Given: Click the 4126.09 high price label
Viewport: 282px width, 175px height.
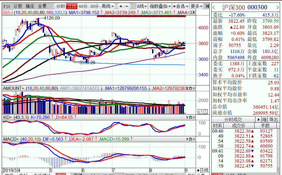Looking at the screenshot, I should pyautogui.click(x=52, y=18).
